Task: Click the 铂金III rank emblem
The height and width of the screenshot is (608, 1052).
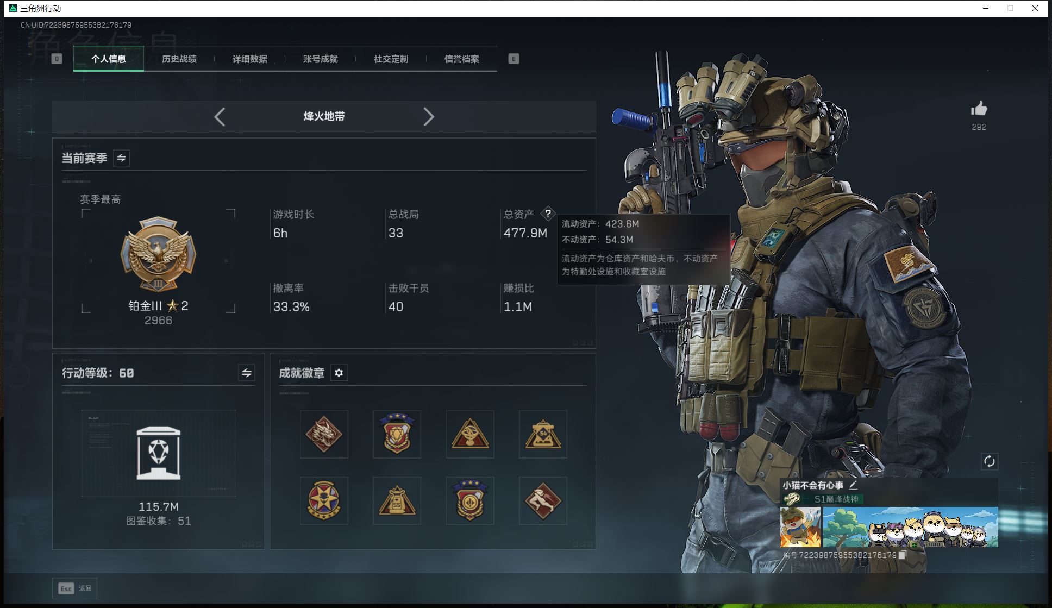Action: pos(158,254)
